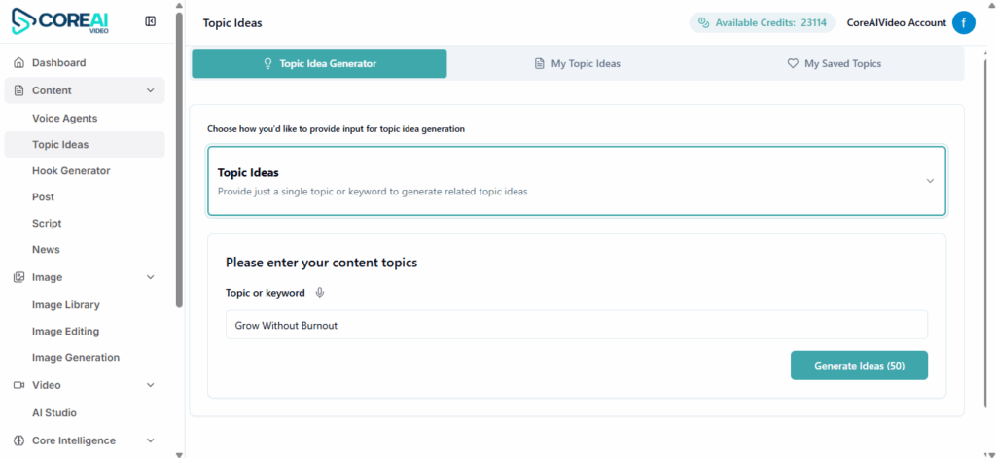Viewport: 996px width, 458px height.
Task: Collapse the Content section chevron
Action: coord(150,90)
